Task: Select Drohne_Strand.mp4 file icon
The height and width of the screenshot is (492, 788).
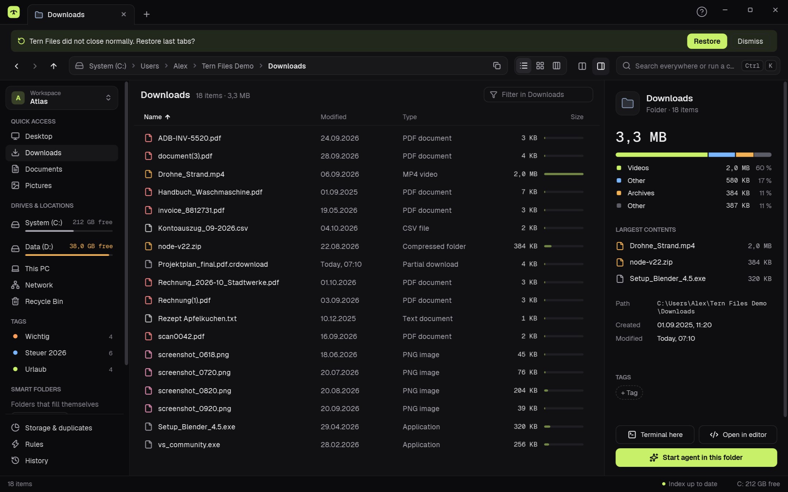Action: 148,174
